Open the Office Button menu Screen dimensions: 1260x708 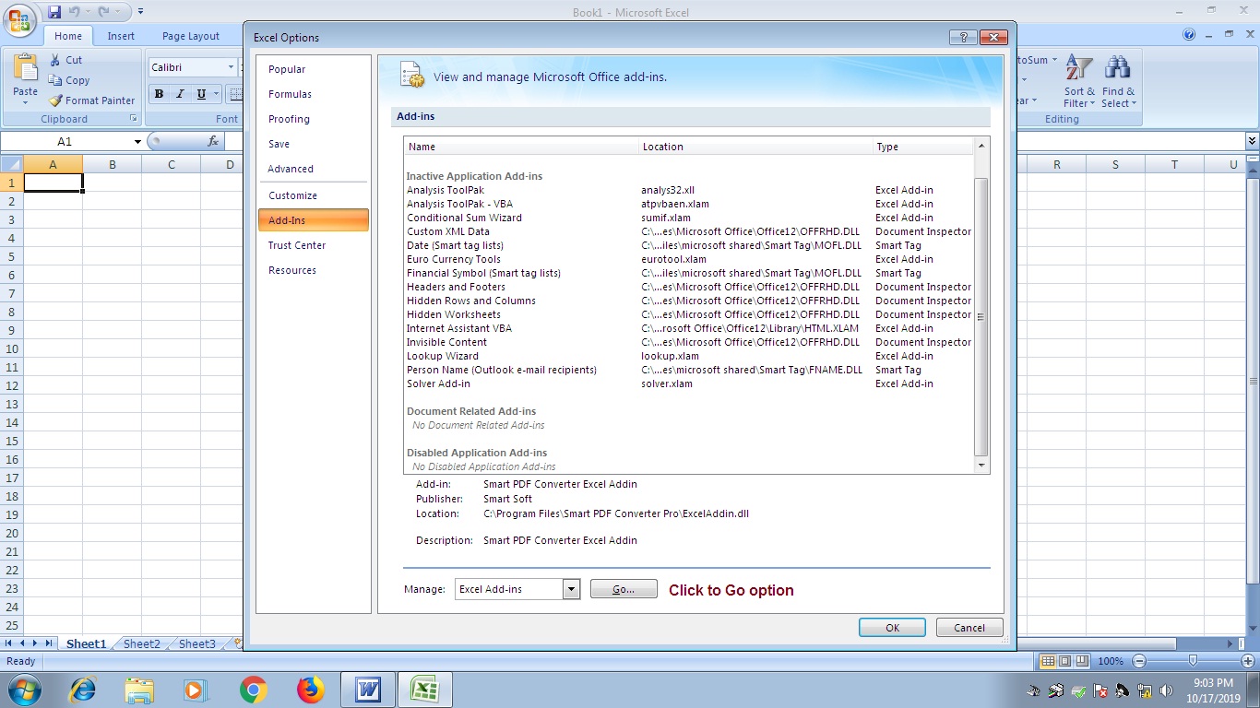click(x=21, y=19)
